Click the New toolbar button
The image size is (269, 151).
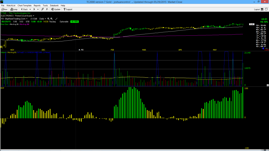4,9
